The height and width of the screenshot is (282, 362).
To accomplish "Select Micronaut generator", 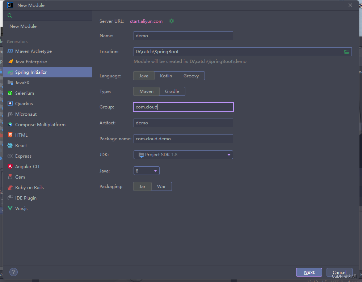I will click(47, 114).
